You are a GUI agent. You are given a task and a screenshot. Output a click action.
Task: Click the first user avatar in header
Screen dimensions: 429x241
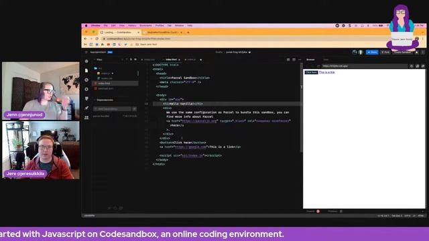coord(355,52)
